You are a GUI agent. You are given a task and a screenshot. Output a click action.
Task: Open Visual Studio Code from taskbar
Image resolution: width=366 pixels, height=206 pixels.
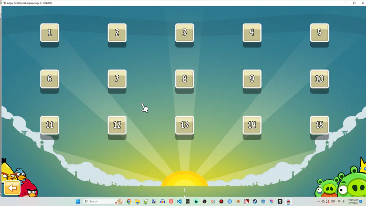pyautogui.click(x=179, y=202)
